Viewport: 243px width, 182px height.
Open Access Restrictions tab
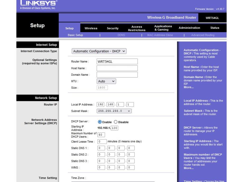point(137,28)
